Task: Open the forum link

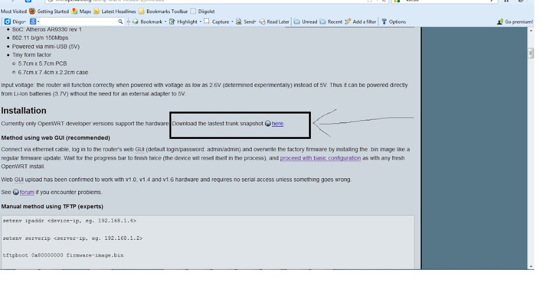Action: (x=27, y=192)
